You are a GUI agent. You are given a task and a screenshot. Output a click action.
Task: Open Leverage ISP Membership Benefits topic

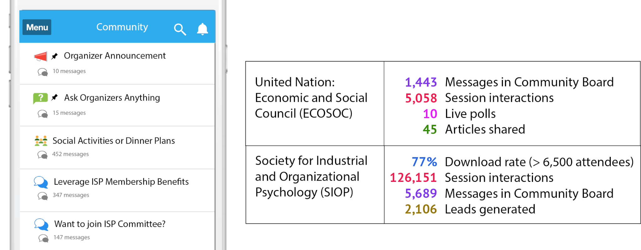[121, 182]
